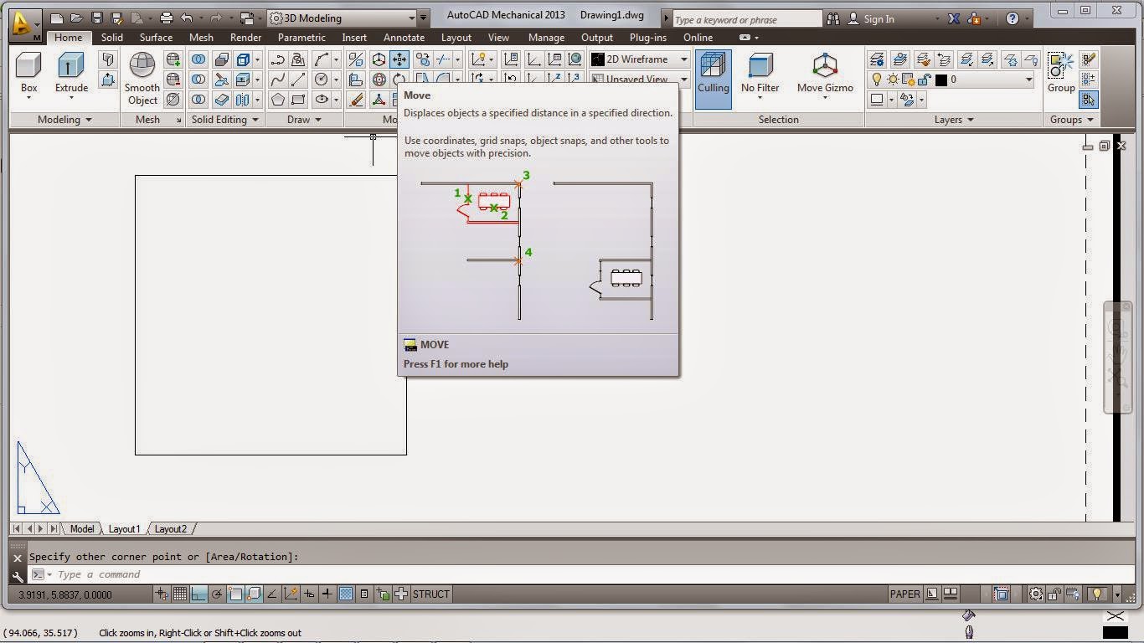This screenshot has height=643, width=1144.
Task: Toggle object snap in the status bar
Action: pos(236,594)
